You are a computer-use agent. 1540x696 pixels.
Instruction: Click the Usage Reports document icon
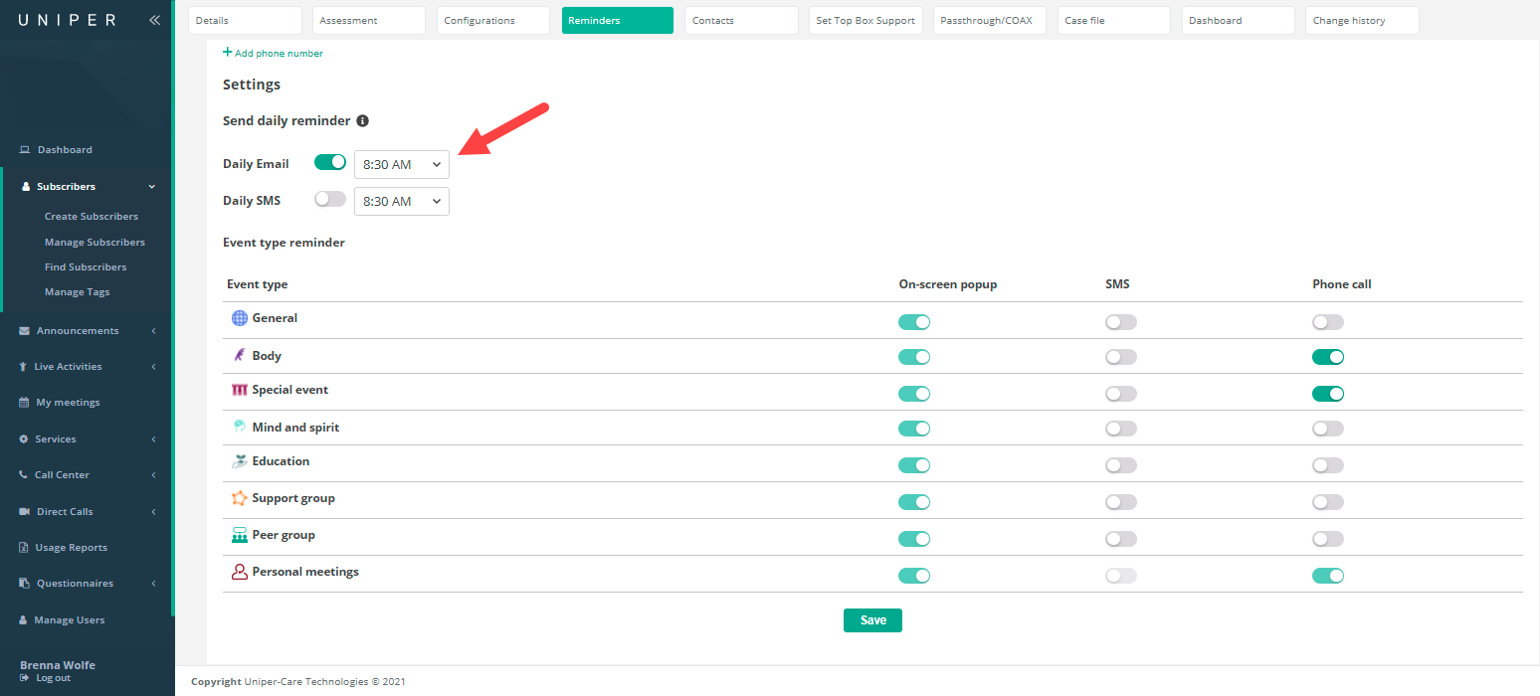tap(24, 548)
